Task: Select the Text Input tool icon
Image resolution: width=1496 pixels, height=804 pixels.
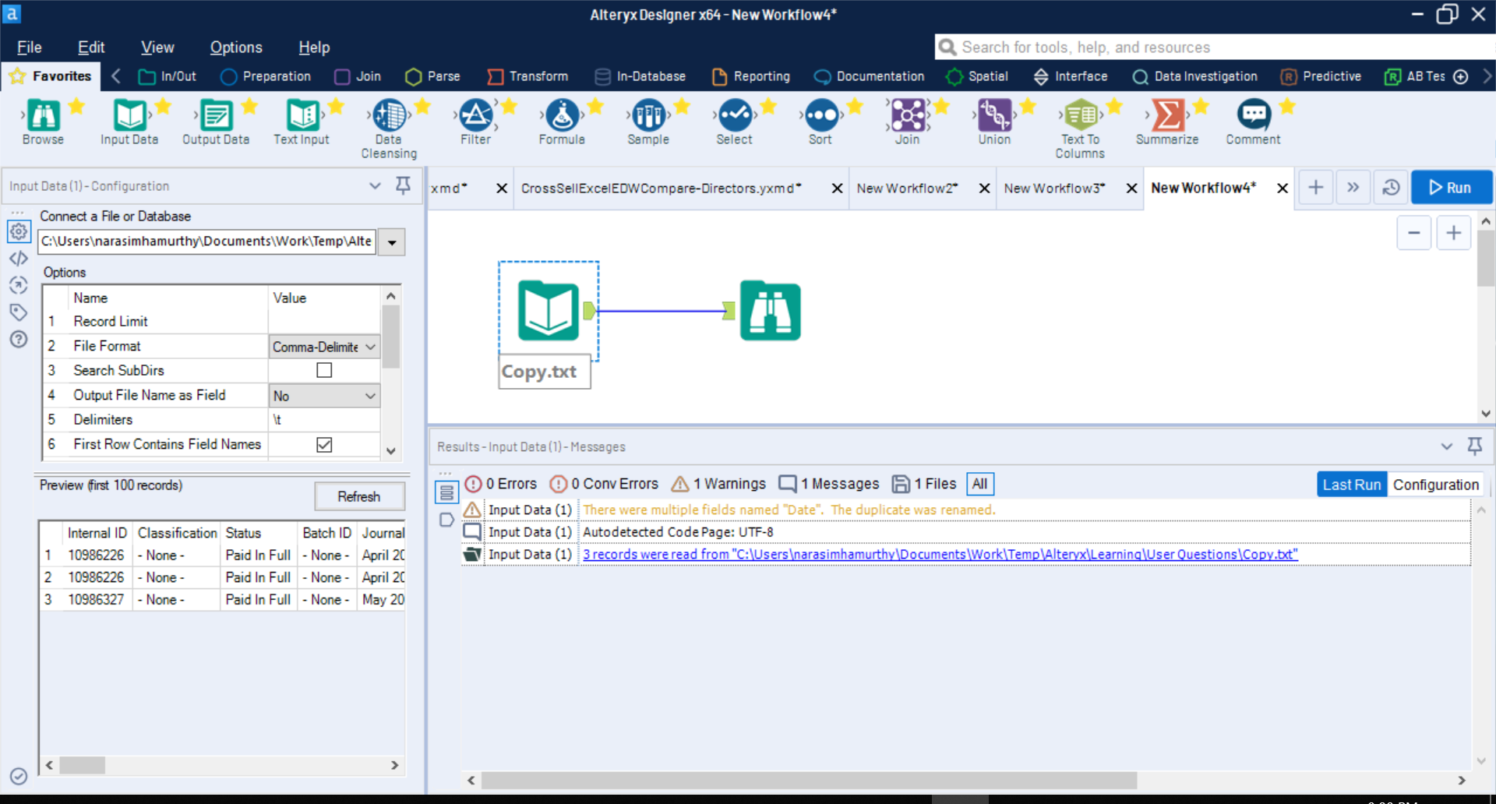Action: point(302,115)
